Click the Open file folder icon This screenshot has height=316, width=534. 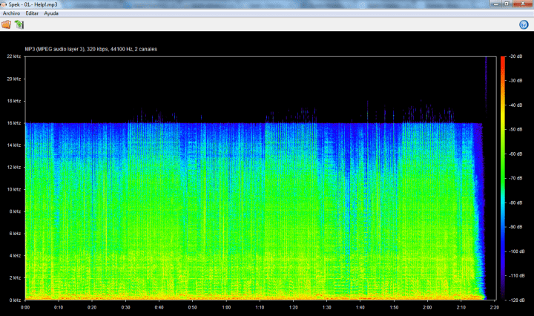[x=7, y=24]
